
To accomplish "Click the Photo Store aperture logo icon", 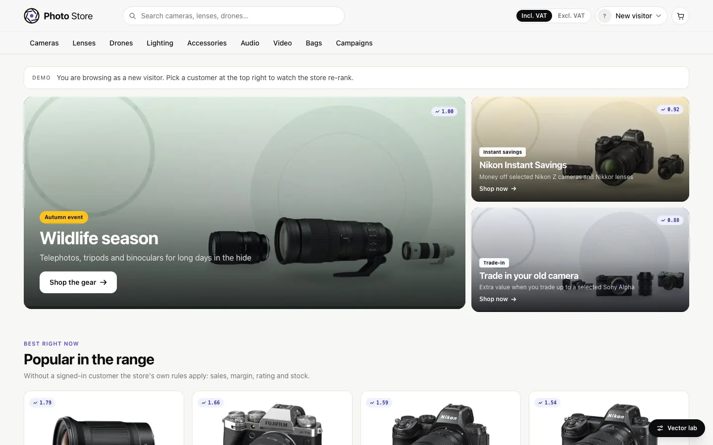I will 32,16.
